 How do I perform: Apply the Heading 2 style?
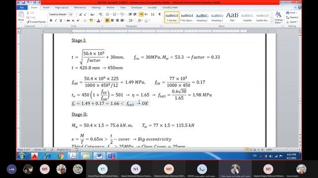click(x=217, y=17)
